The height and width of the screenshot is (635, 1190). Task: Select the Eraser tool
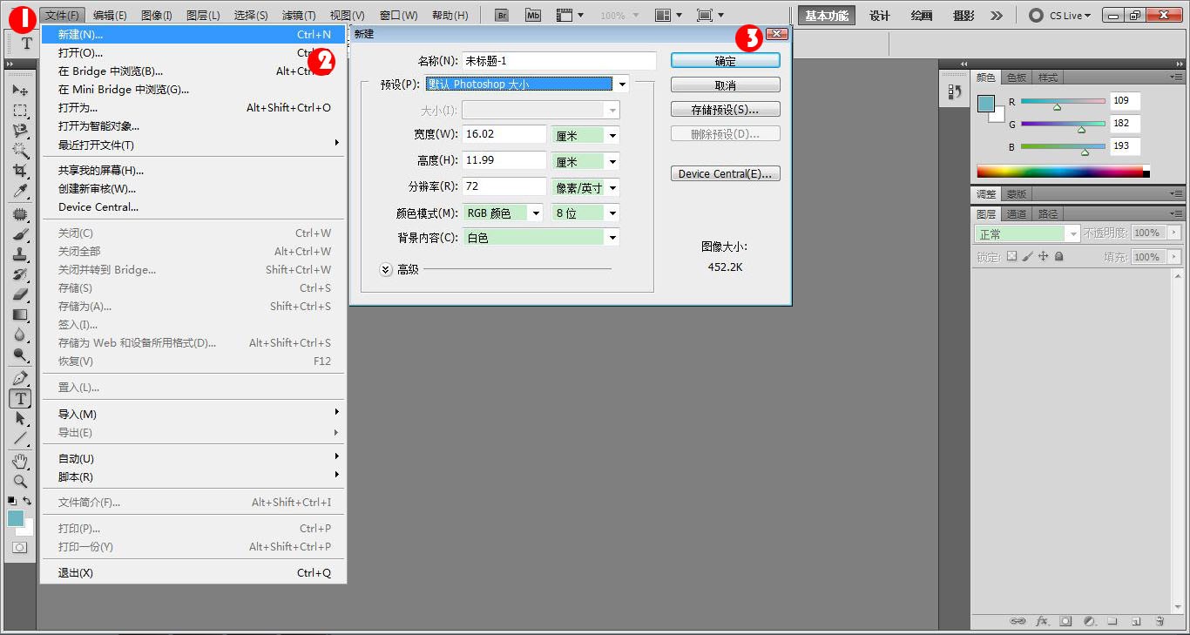tap(20, 294)
